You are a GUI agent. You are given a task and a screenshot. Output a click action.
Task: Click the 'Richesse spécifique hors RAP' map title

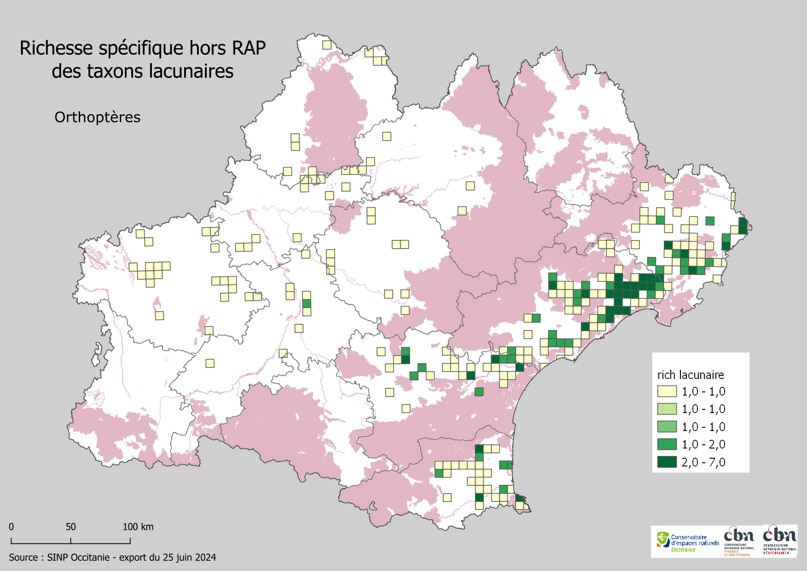click(x=143, y=48)
